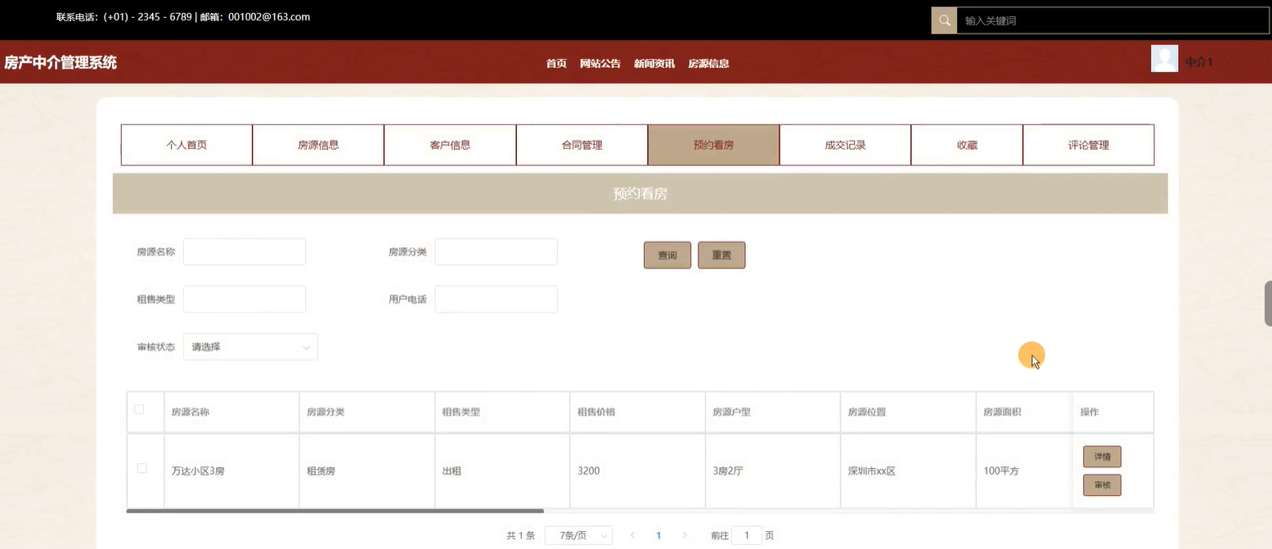This screenshot has width=1272, height=549.
Task: Click 审核 button for 万达小区3房
Action: pos(1102,485)
